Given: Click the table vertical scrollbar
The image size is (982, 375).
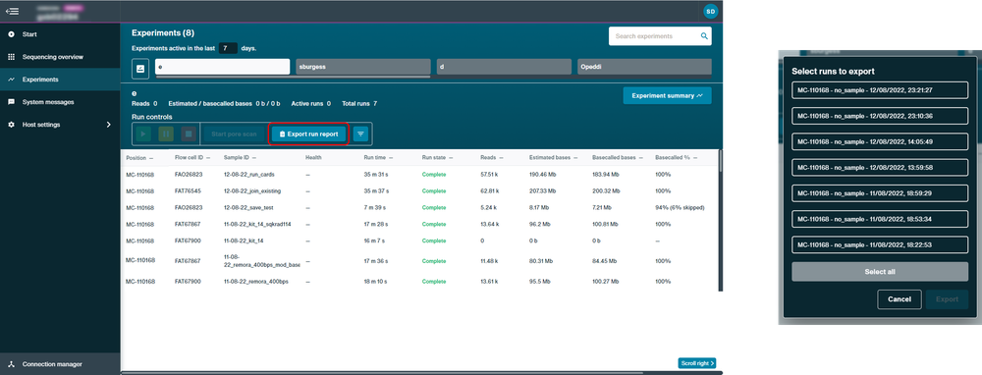Looking at the screenshot, I should coord(721,160).
